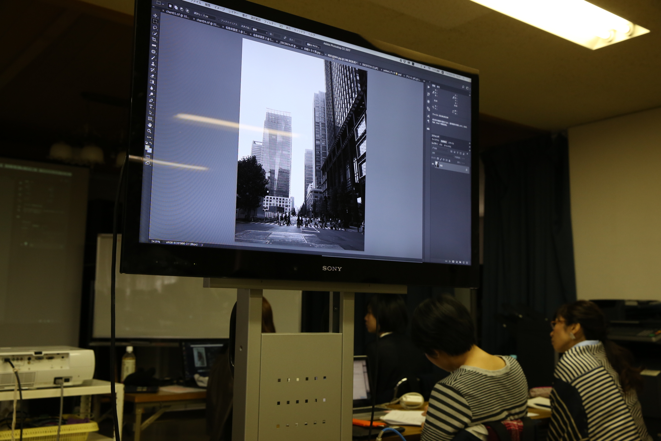Choose Add to Selection mode

tap(176, 8)
